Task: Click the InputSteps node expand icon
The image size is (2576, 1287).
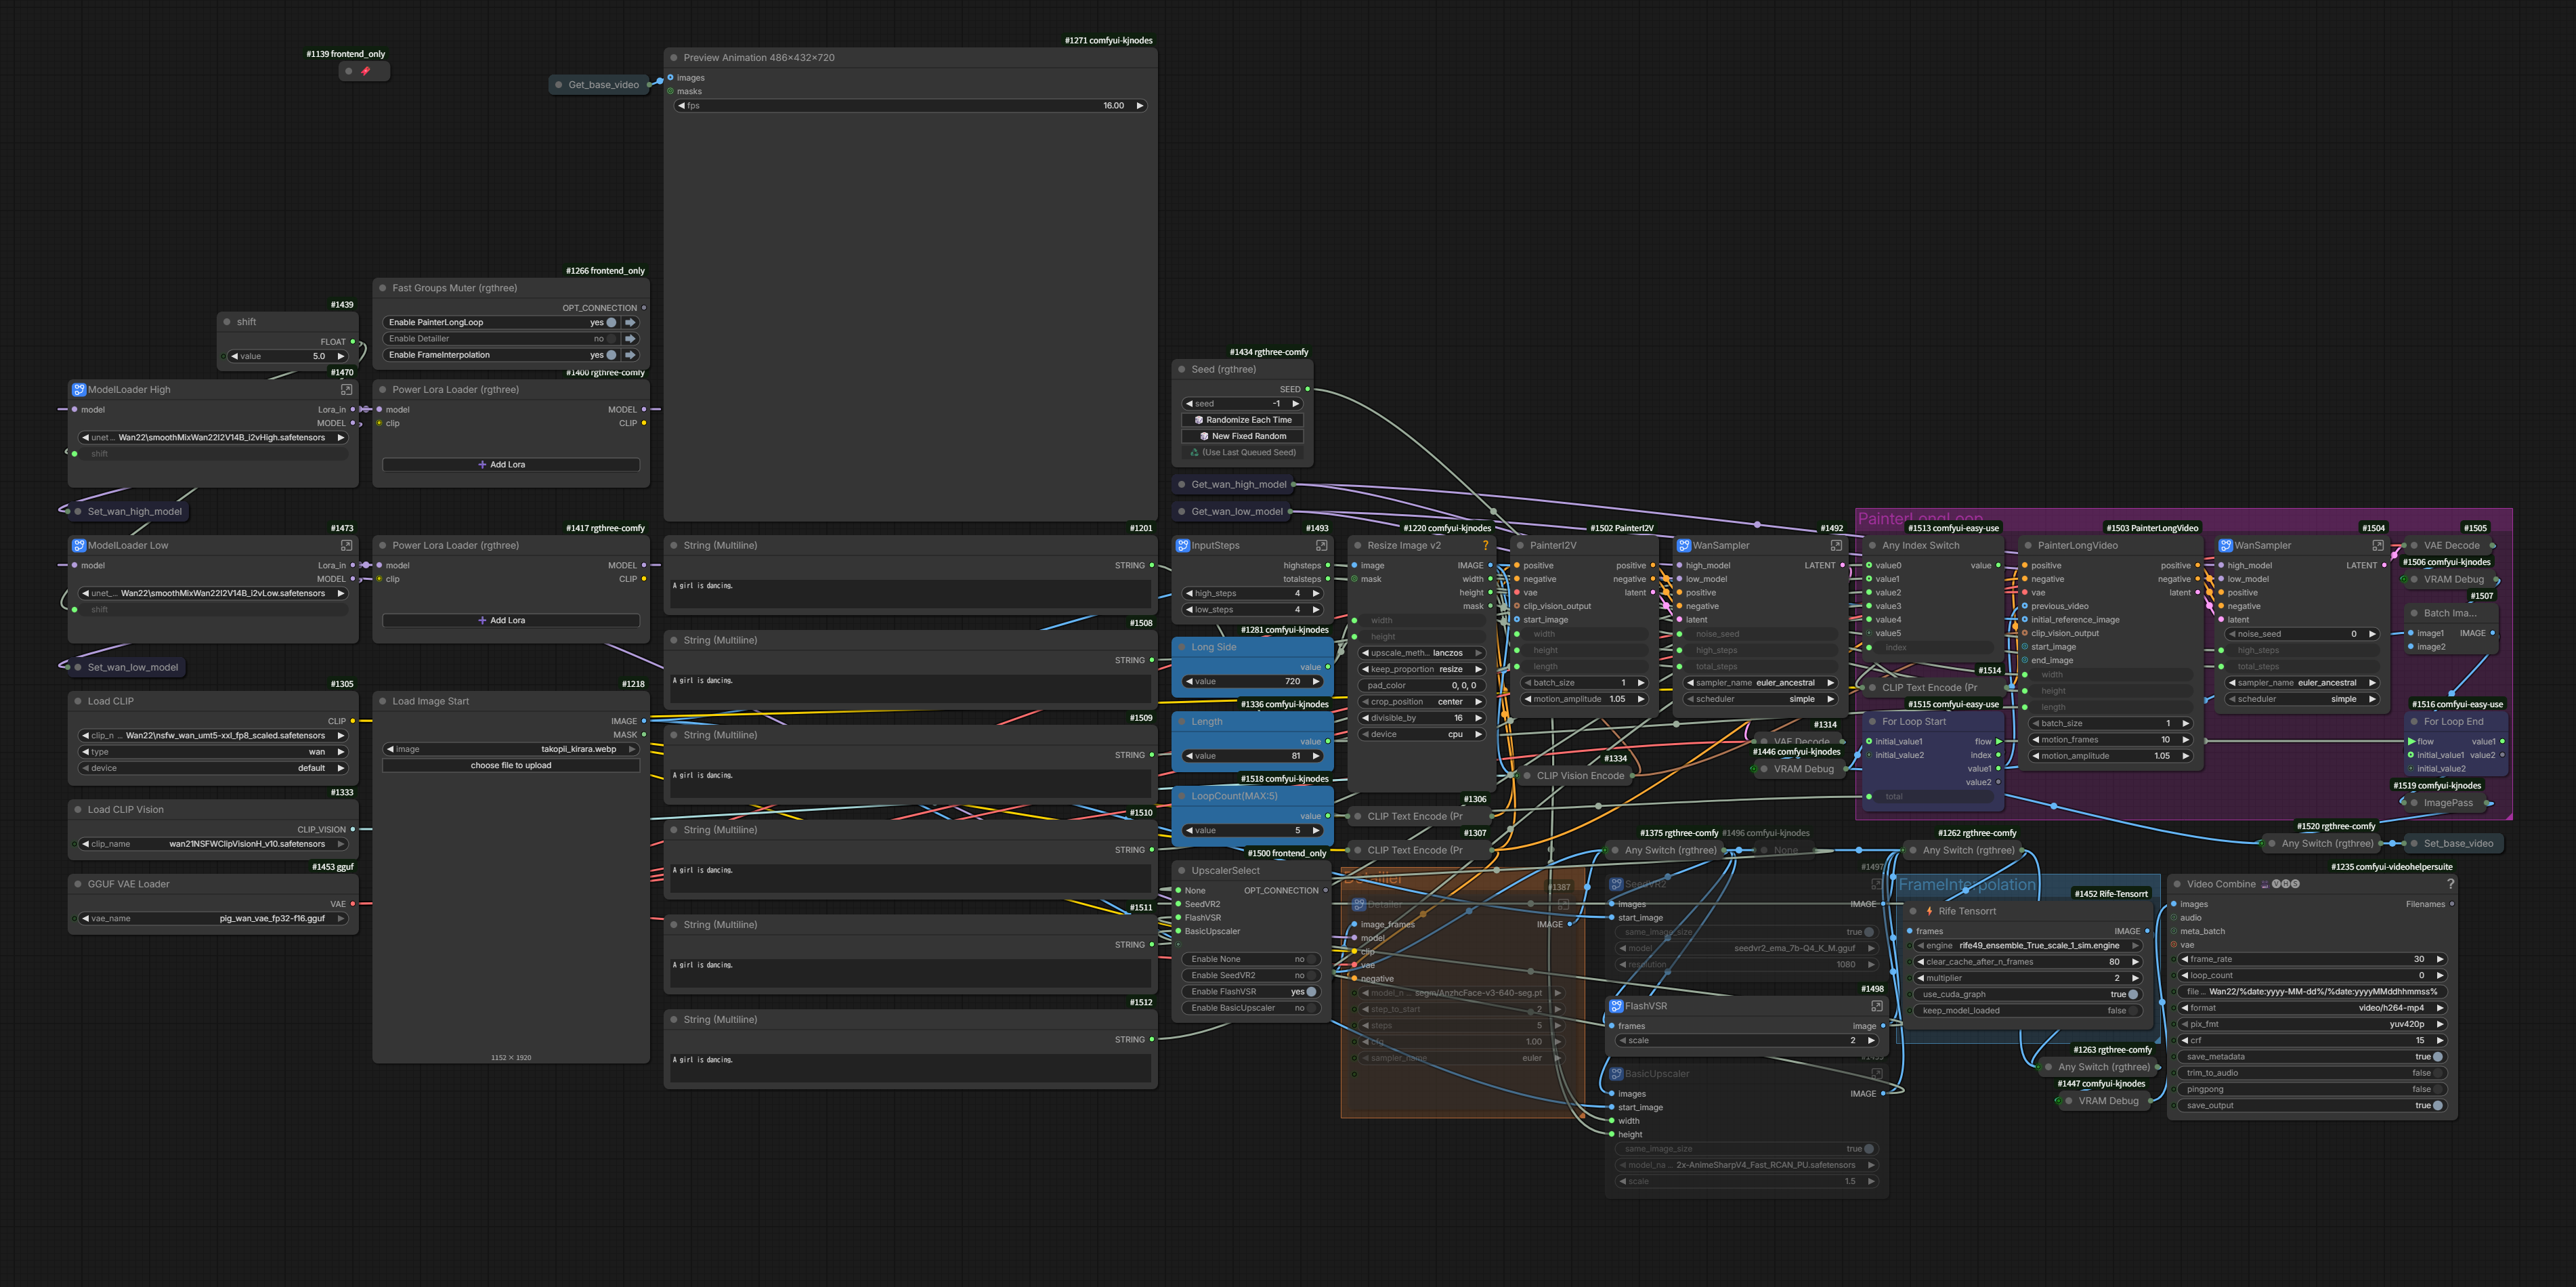Action: coord(1321,545)
